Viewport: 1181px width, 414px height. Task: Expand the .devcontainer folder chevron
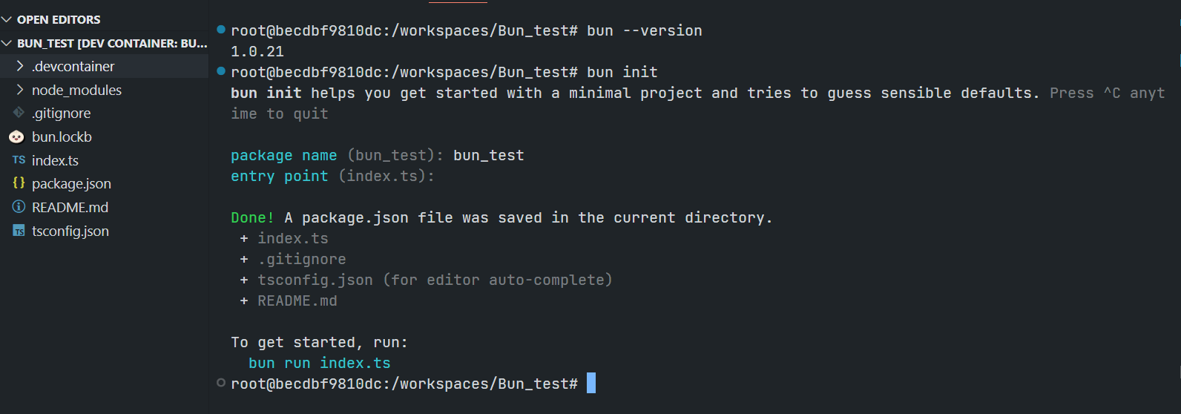(x=20, y=66)
